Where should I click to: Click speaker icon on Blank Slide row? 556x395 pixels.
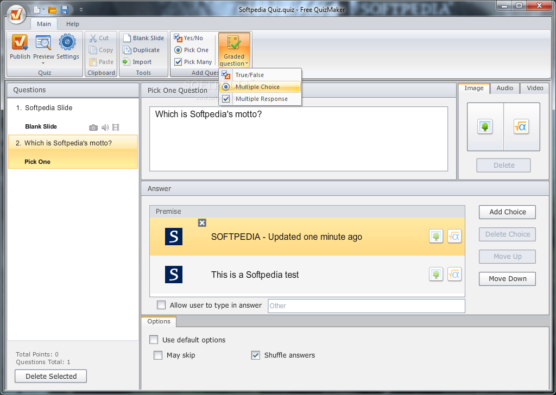pyautogui.click(x=105, y=127)
